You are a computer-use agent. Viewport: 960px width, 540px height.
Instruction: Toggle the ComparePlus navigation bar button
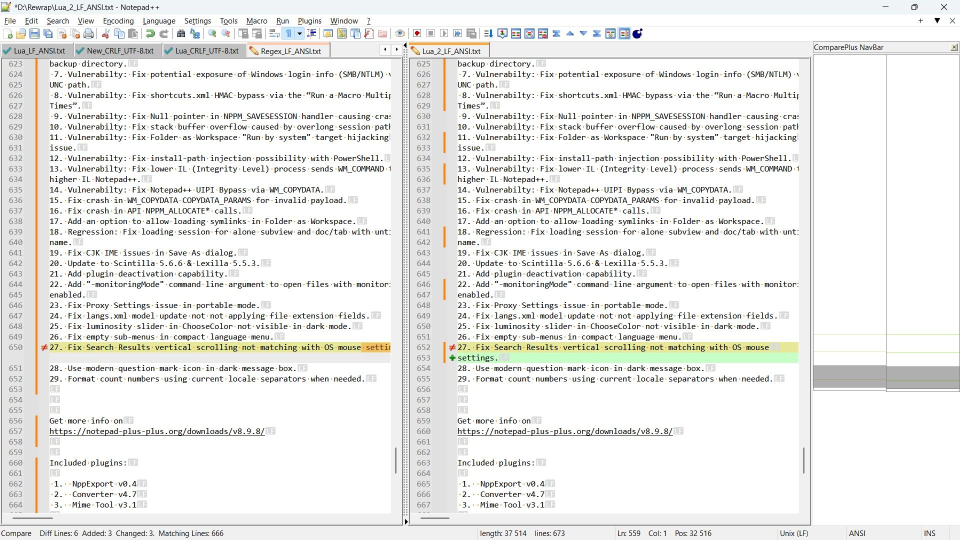tap(624, 33)
